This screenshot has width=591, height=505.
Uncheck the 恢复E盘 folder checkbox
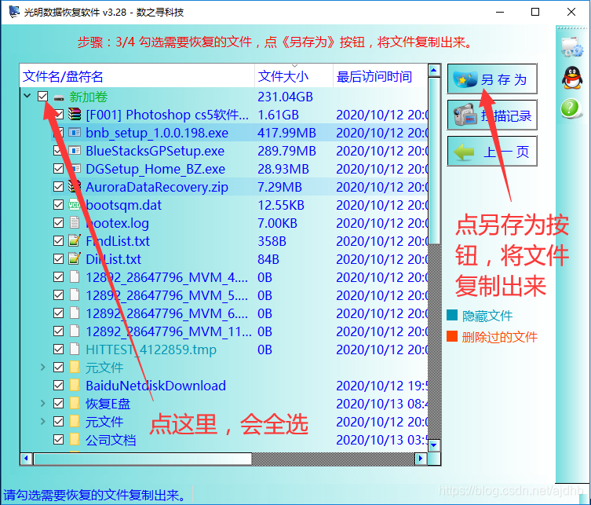point(58,404)
